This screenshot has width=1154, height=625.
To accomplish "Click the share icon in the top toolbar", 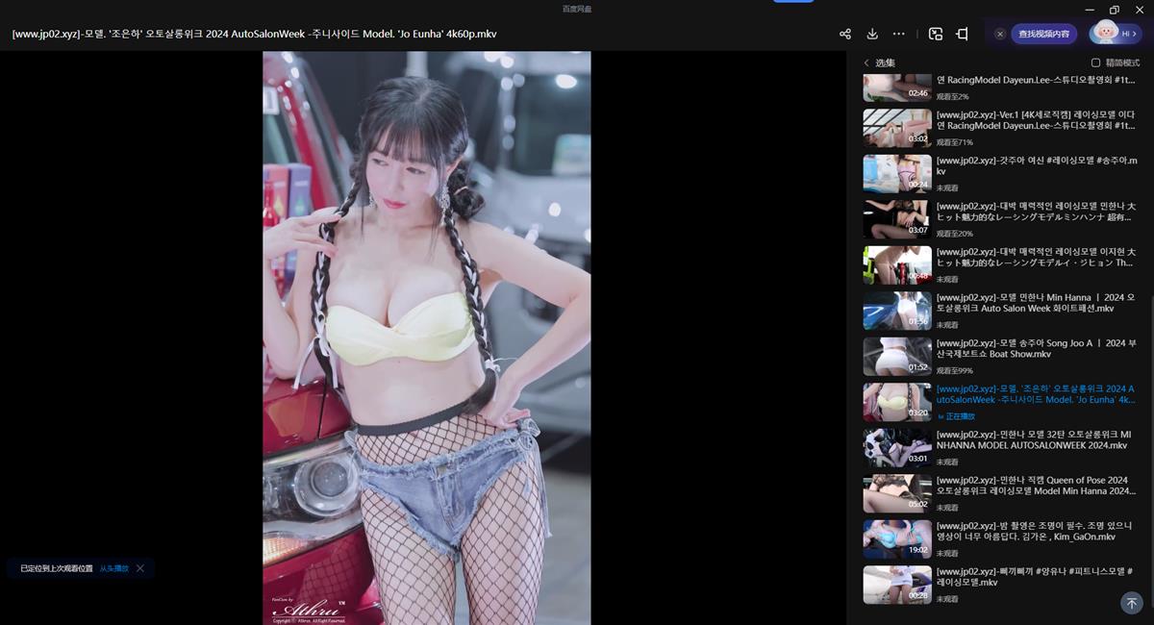I will (844, 34).
